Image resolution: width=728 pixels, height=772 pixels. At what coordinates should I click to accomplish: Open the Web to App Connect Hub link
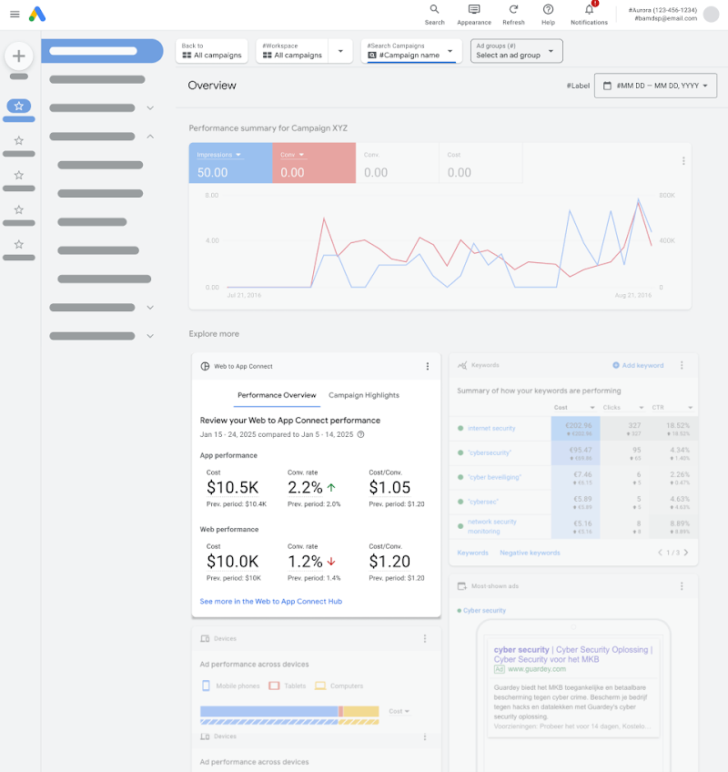(270, 602)
